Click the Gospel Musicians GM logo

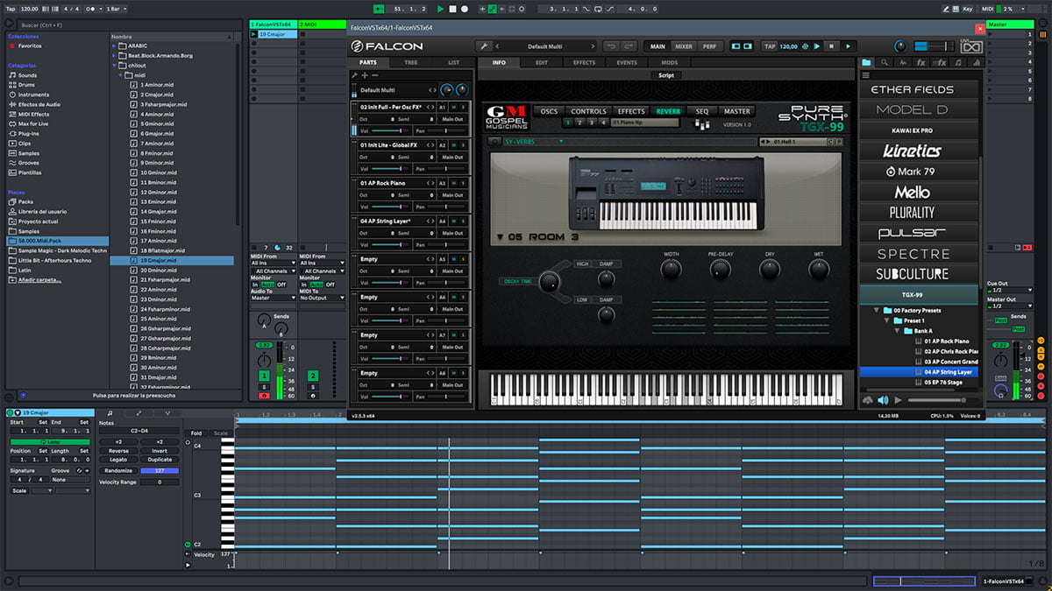506,116
